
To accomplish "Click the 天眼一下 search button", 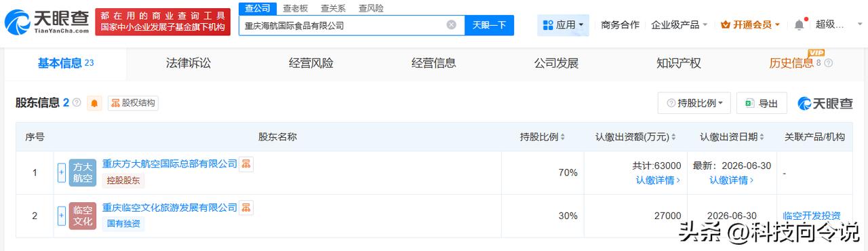I will coord(489,25).
